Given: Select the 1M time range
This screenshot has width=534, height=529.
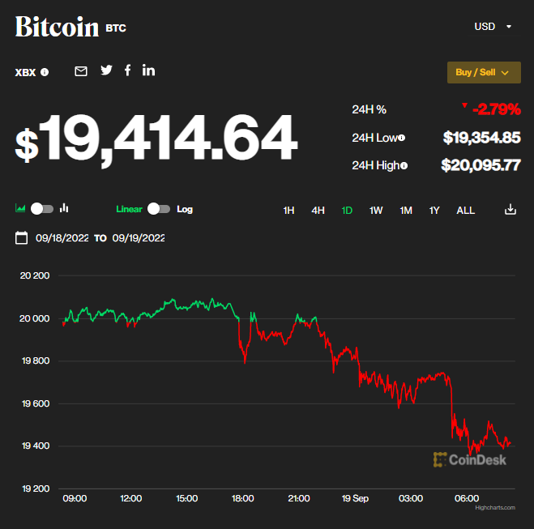Looking at the screenshot, I should 406,211.
